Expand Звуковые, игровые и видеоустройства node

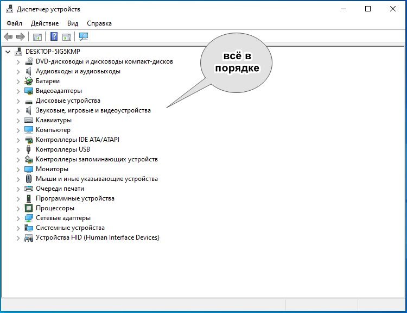click(18, 111)
